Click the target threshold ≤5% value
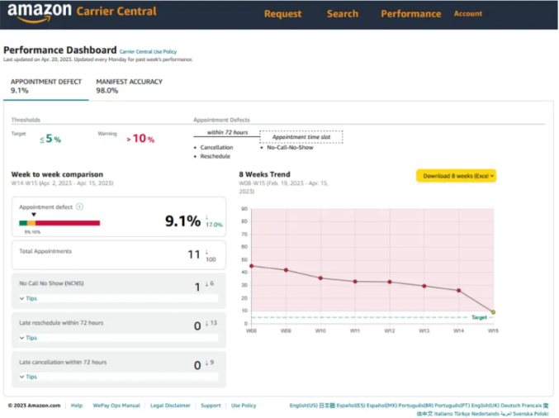The image size is (559, 418). tap(50, 139)
